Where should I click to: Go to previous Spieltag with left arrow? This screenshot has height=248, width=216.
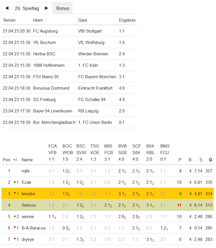point(7,8)
